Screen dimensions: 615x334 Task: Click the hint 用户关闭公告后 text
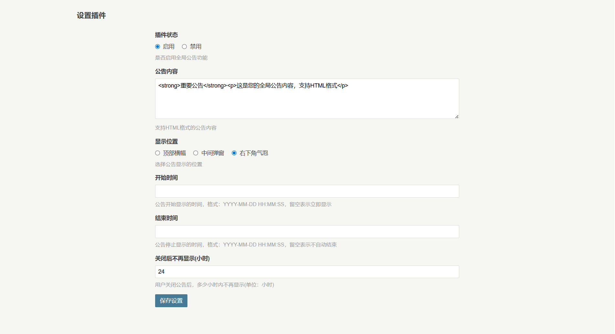pyautogui.click(x=173, y=285)
